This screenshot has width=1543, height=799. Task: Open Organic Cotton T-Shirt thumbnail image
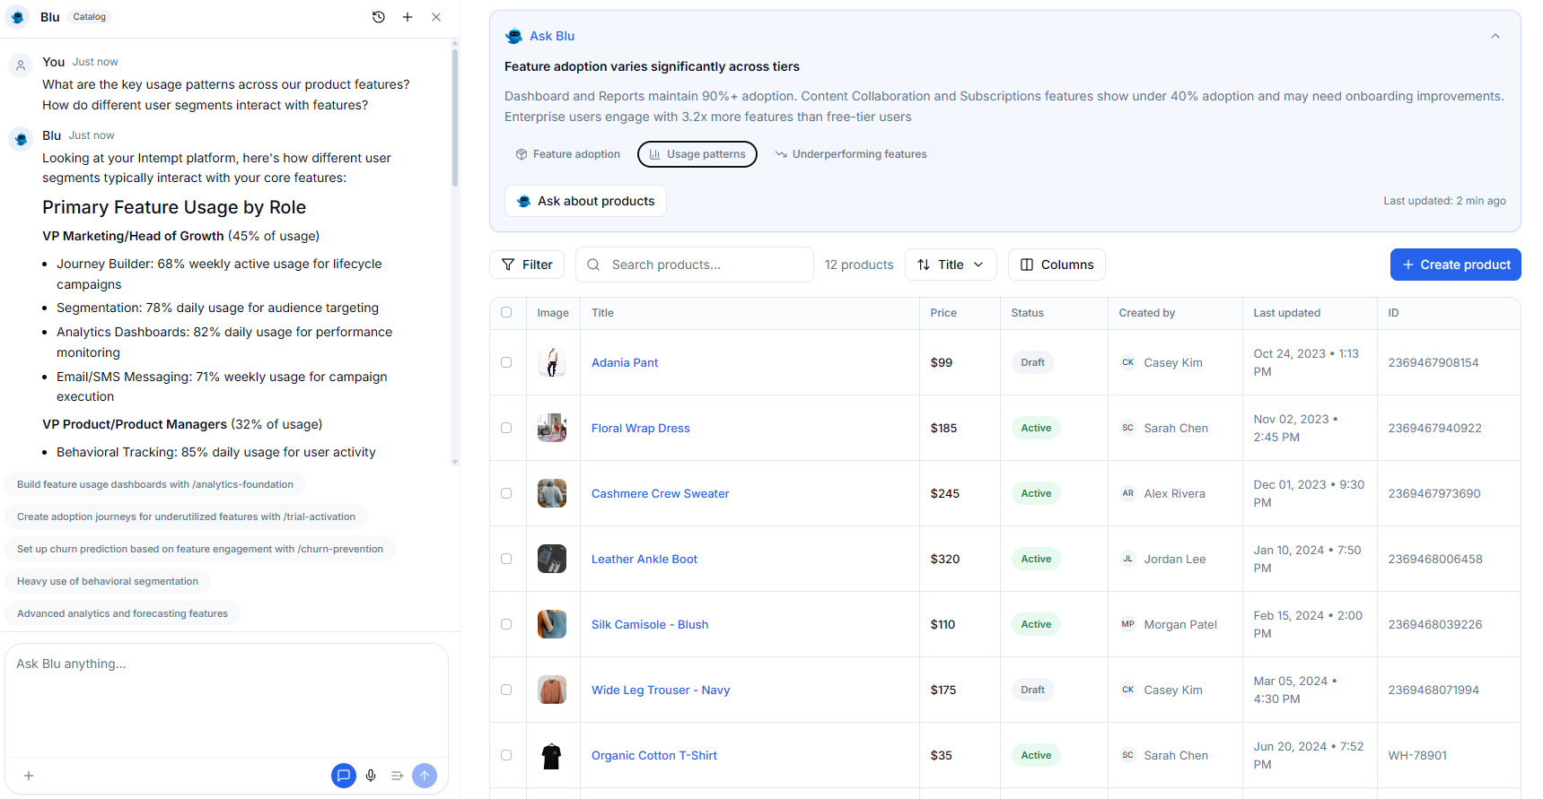pyautogui.click(x=552, y=755)
